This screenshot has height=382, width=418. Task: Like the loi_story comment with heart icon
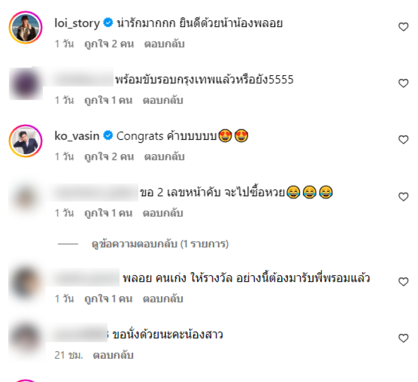point(403,27)
